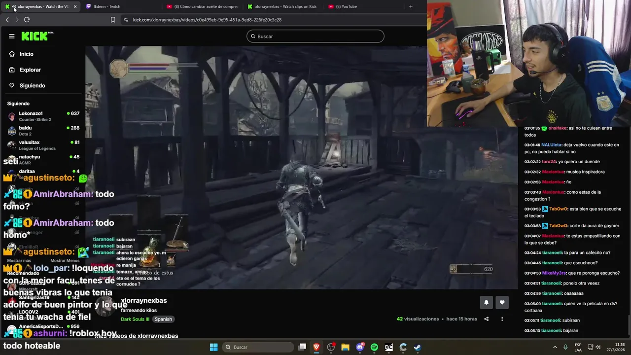
Task: Go back with the browser back arrow
Action: [7, 20]
